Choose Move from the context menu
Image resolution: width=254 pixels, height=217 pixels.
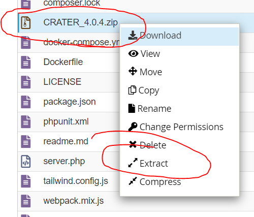click(179, 72)
